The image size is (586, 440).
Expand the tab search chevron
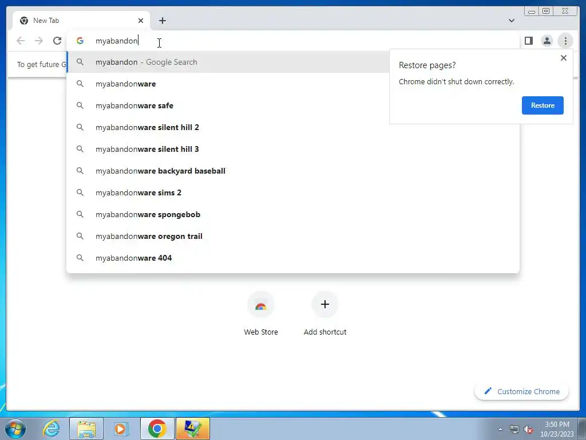coord(512,21)
